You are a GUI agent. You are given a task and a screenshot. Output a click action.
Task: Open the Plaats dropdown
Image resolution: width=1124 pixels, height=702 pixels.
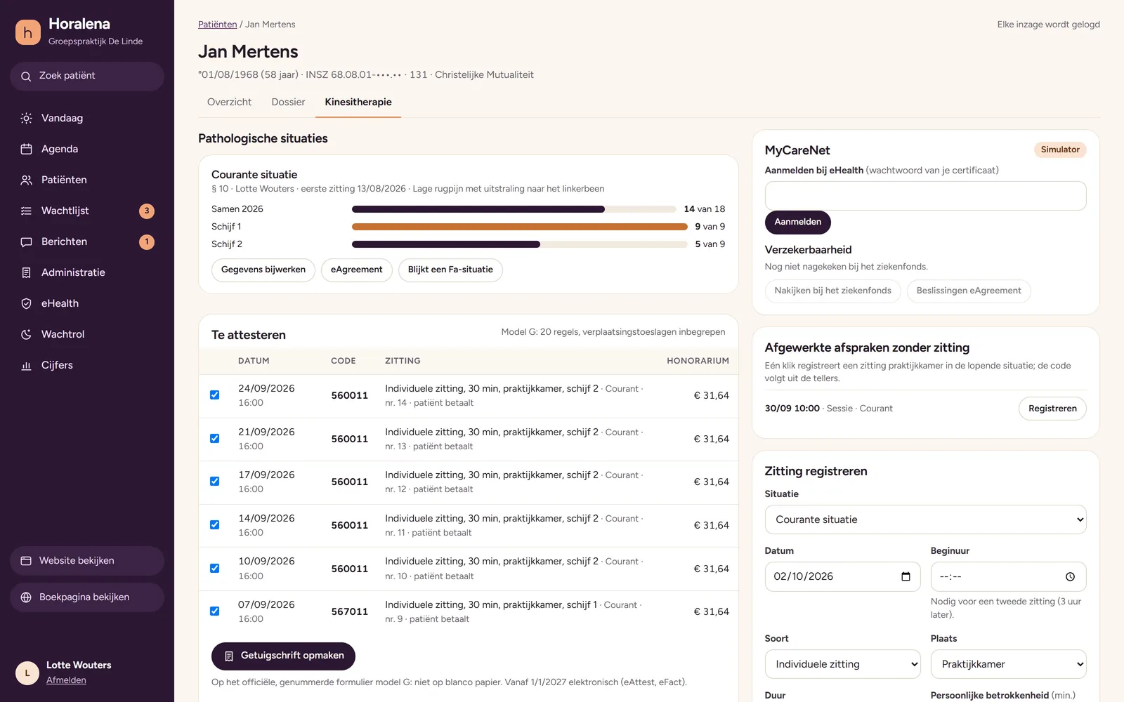click(1008, 664)
